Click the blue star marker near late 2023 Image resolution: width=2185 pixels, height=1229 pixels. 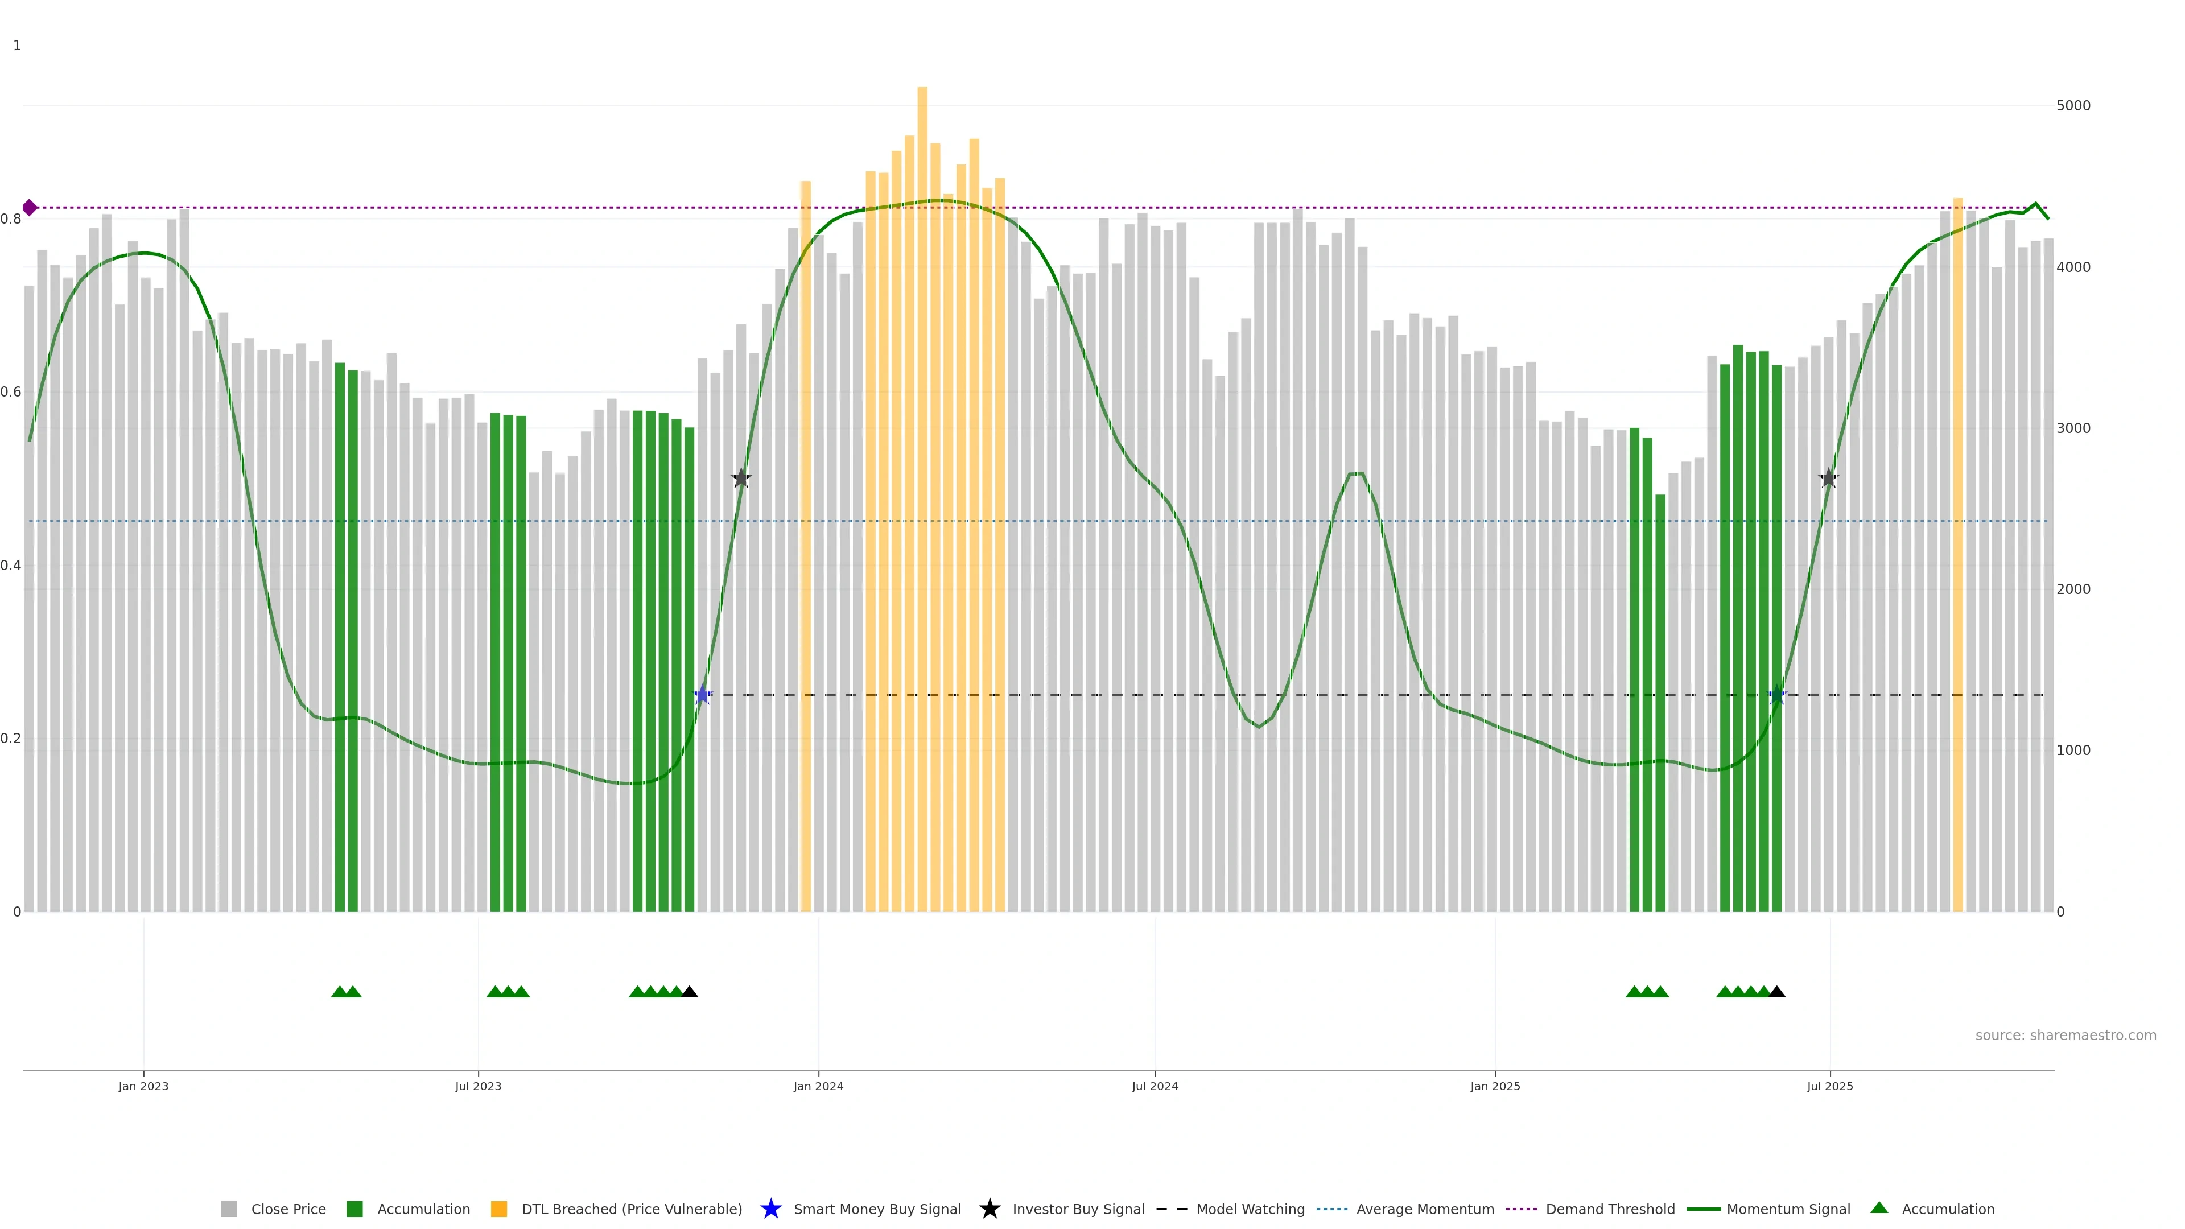pos(702,695)
